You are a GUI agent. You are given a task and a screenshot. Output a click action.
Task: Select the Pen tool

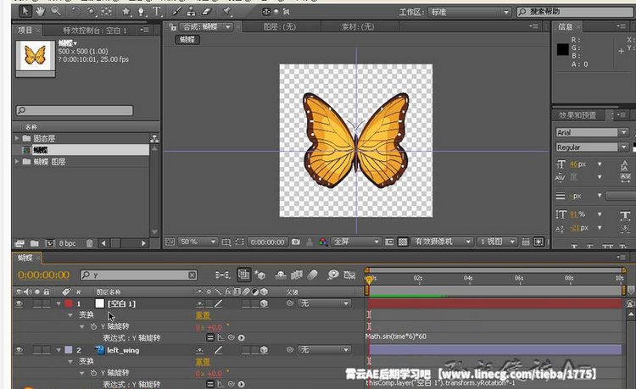(141, 11)
